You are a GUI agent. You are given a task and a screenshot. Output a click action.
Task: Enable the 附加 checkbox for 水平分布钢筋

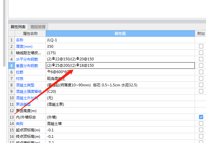[x=201, y=59]
